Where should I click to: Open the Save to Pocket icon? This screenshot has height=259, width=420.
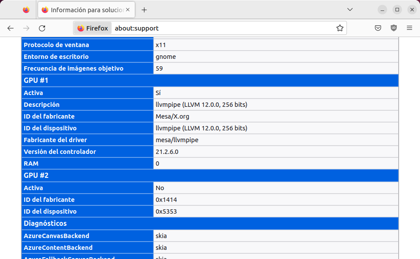[378, 28]
